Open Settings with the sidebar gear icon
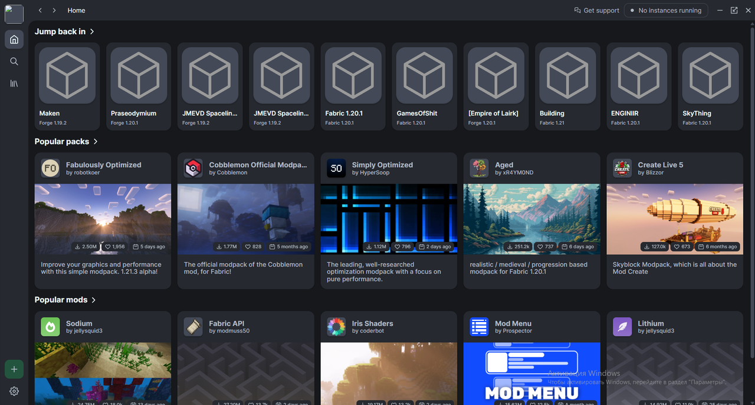 (x=14, y=391)
